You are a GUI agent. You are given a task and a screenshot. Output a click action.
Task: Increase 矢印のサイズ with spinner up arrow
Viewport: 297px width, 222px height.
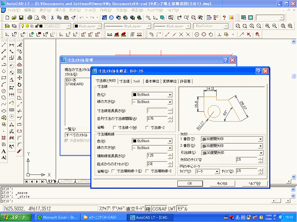coord(261,159)
